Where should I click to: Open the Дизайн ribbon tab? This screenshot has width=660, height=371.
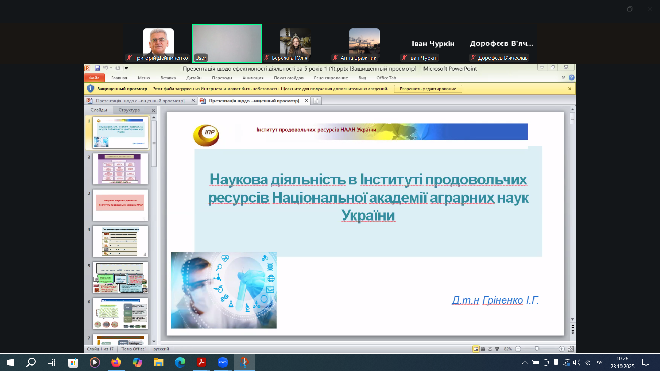pyautogui.click(x=194, y=78)
